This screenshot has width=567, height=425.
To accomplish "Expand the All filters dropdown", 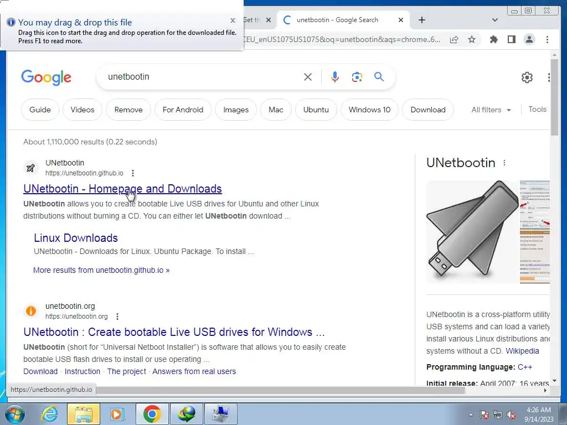I will pos(491,110).
